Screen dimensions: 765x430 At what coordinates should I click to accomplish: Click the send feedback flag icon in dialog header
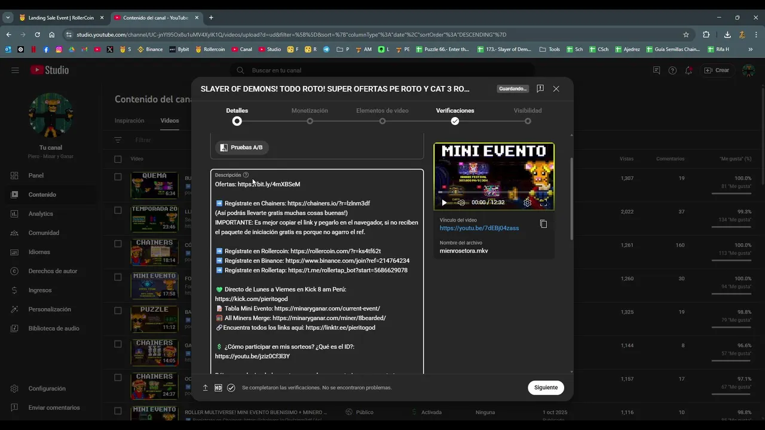(x=540, y=88)
